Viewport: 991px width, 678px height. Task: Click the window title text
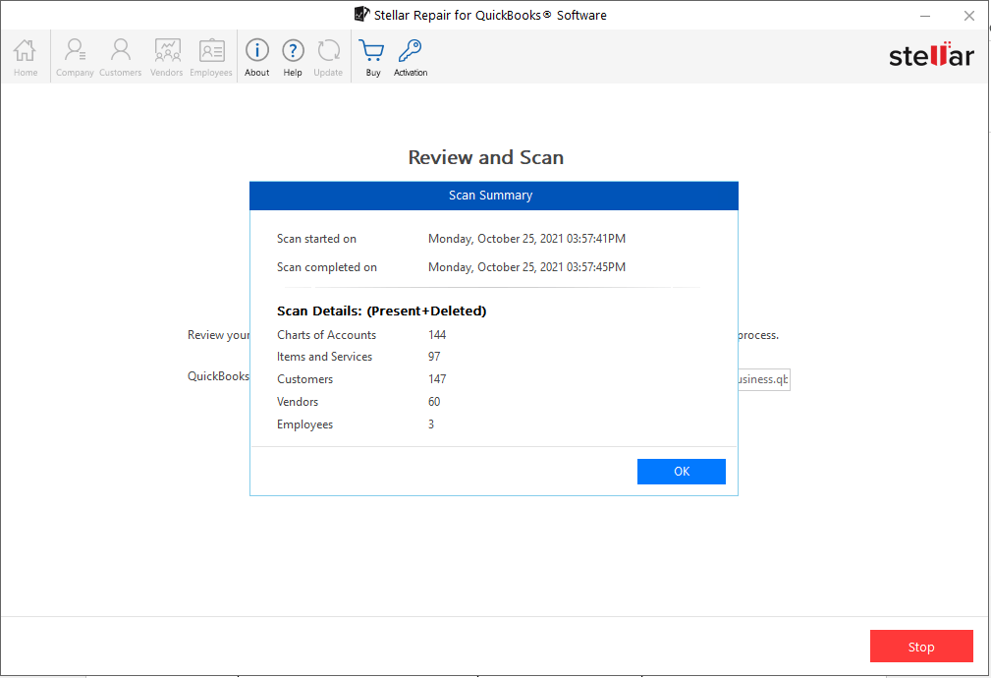coord(490,15)
